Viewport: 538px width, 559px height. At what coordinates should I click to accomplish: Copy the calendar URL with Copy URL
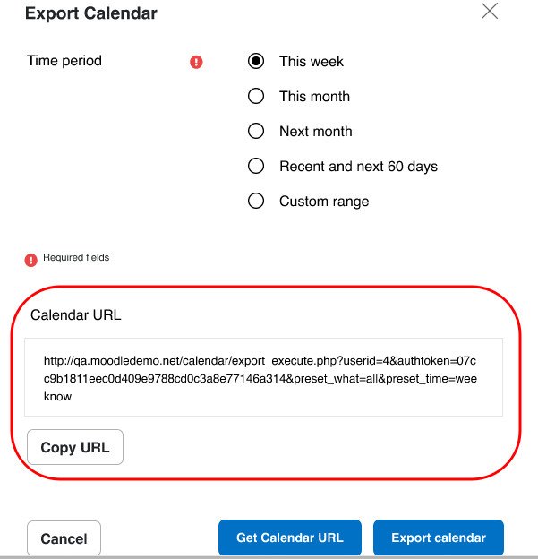tap(75, 447)
